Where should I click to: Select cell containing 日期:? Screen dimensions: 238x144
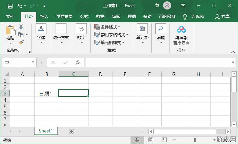46,93
